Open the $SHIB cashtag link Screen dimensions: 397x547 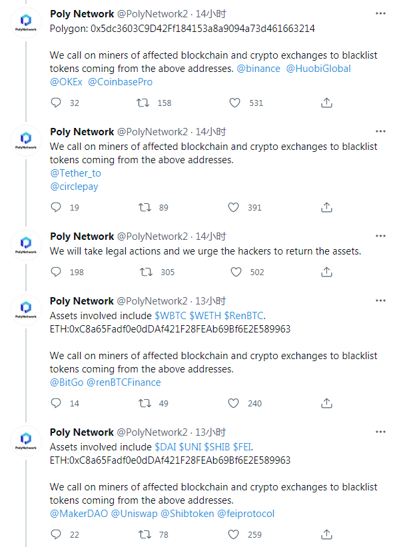[x=217, y=446]
